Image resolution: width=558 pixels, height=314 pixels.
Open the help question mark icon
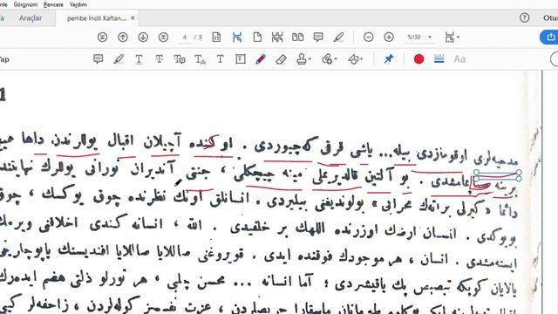click(524, 17)
